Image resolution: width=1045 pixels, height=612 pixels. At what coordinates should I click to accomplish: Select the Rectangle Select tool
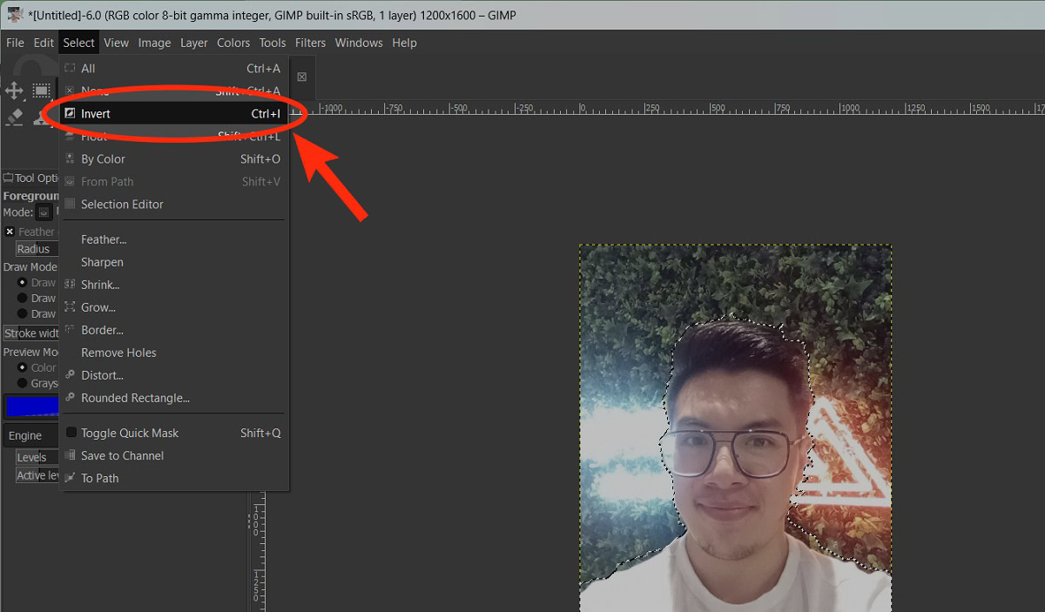coord(41,91)
